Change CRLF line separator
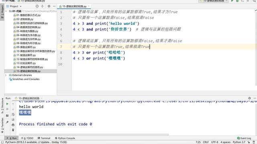The image size is (257, 144). coord(206,142)
